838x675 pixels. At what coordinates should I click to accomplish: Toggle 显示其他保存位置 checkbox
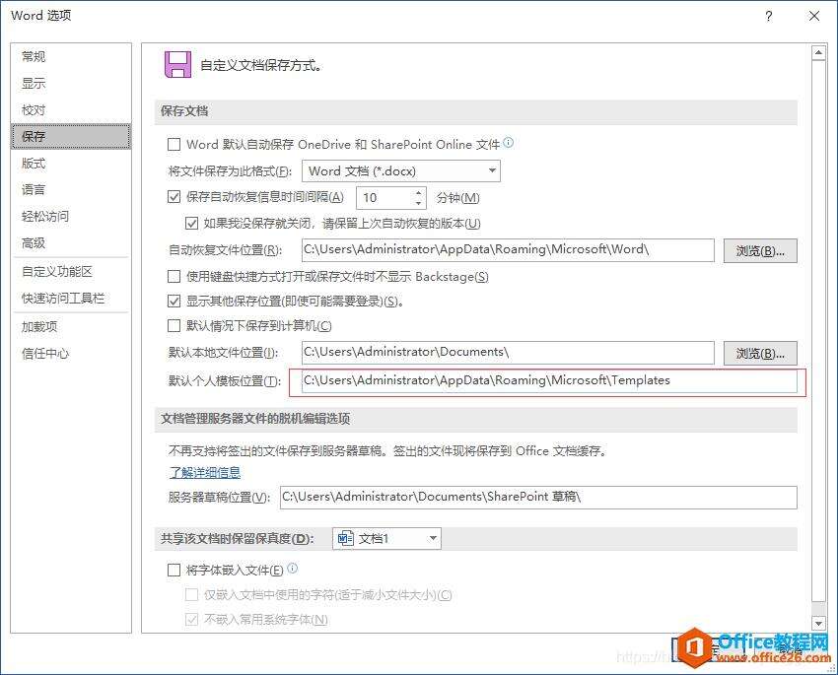pos(174,302)
